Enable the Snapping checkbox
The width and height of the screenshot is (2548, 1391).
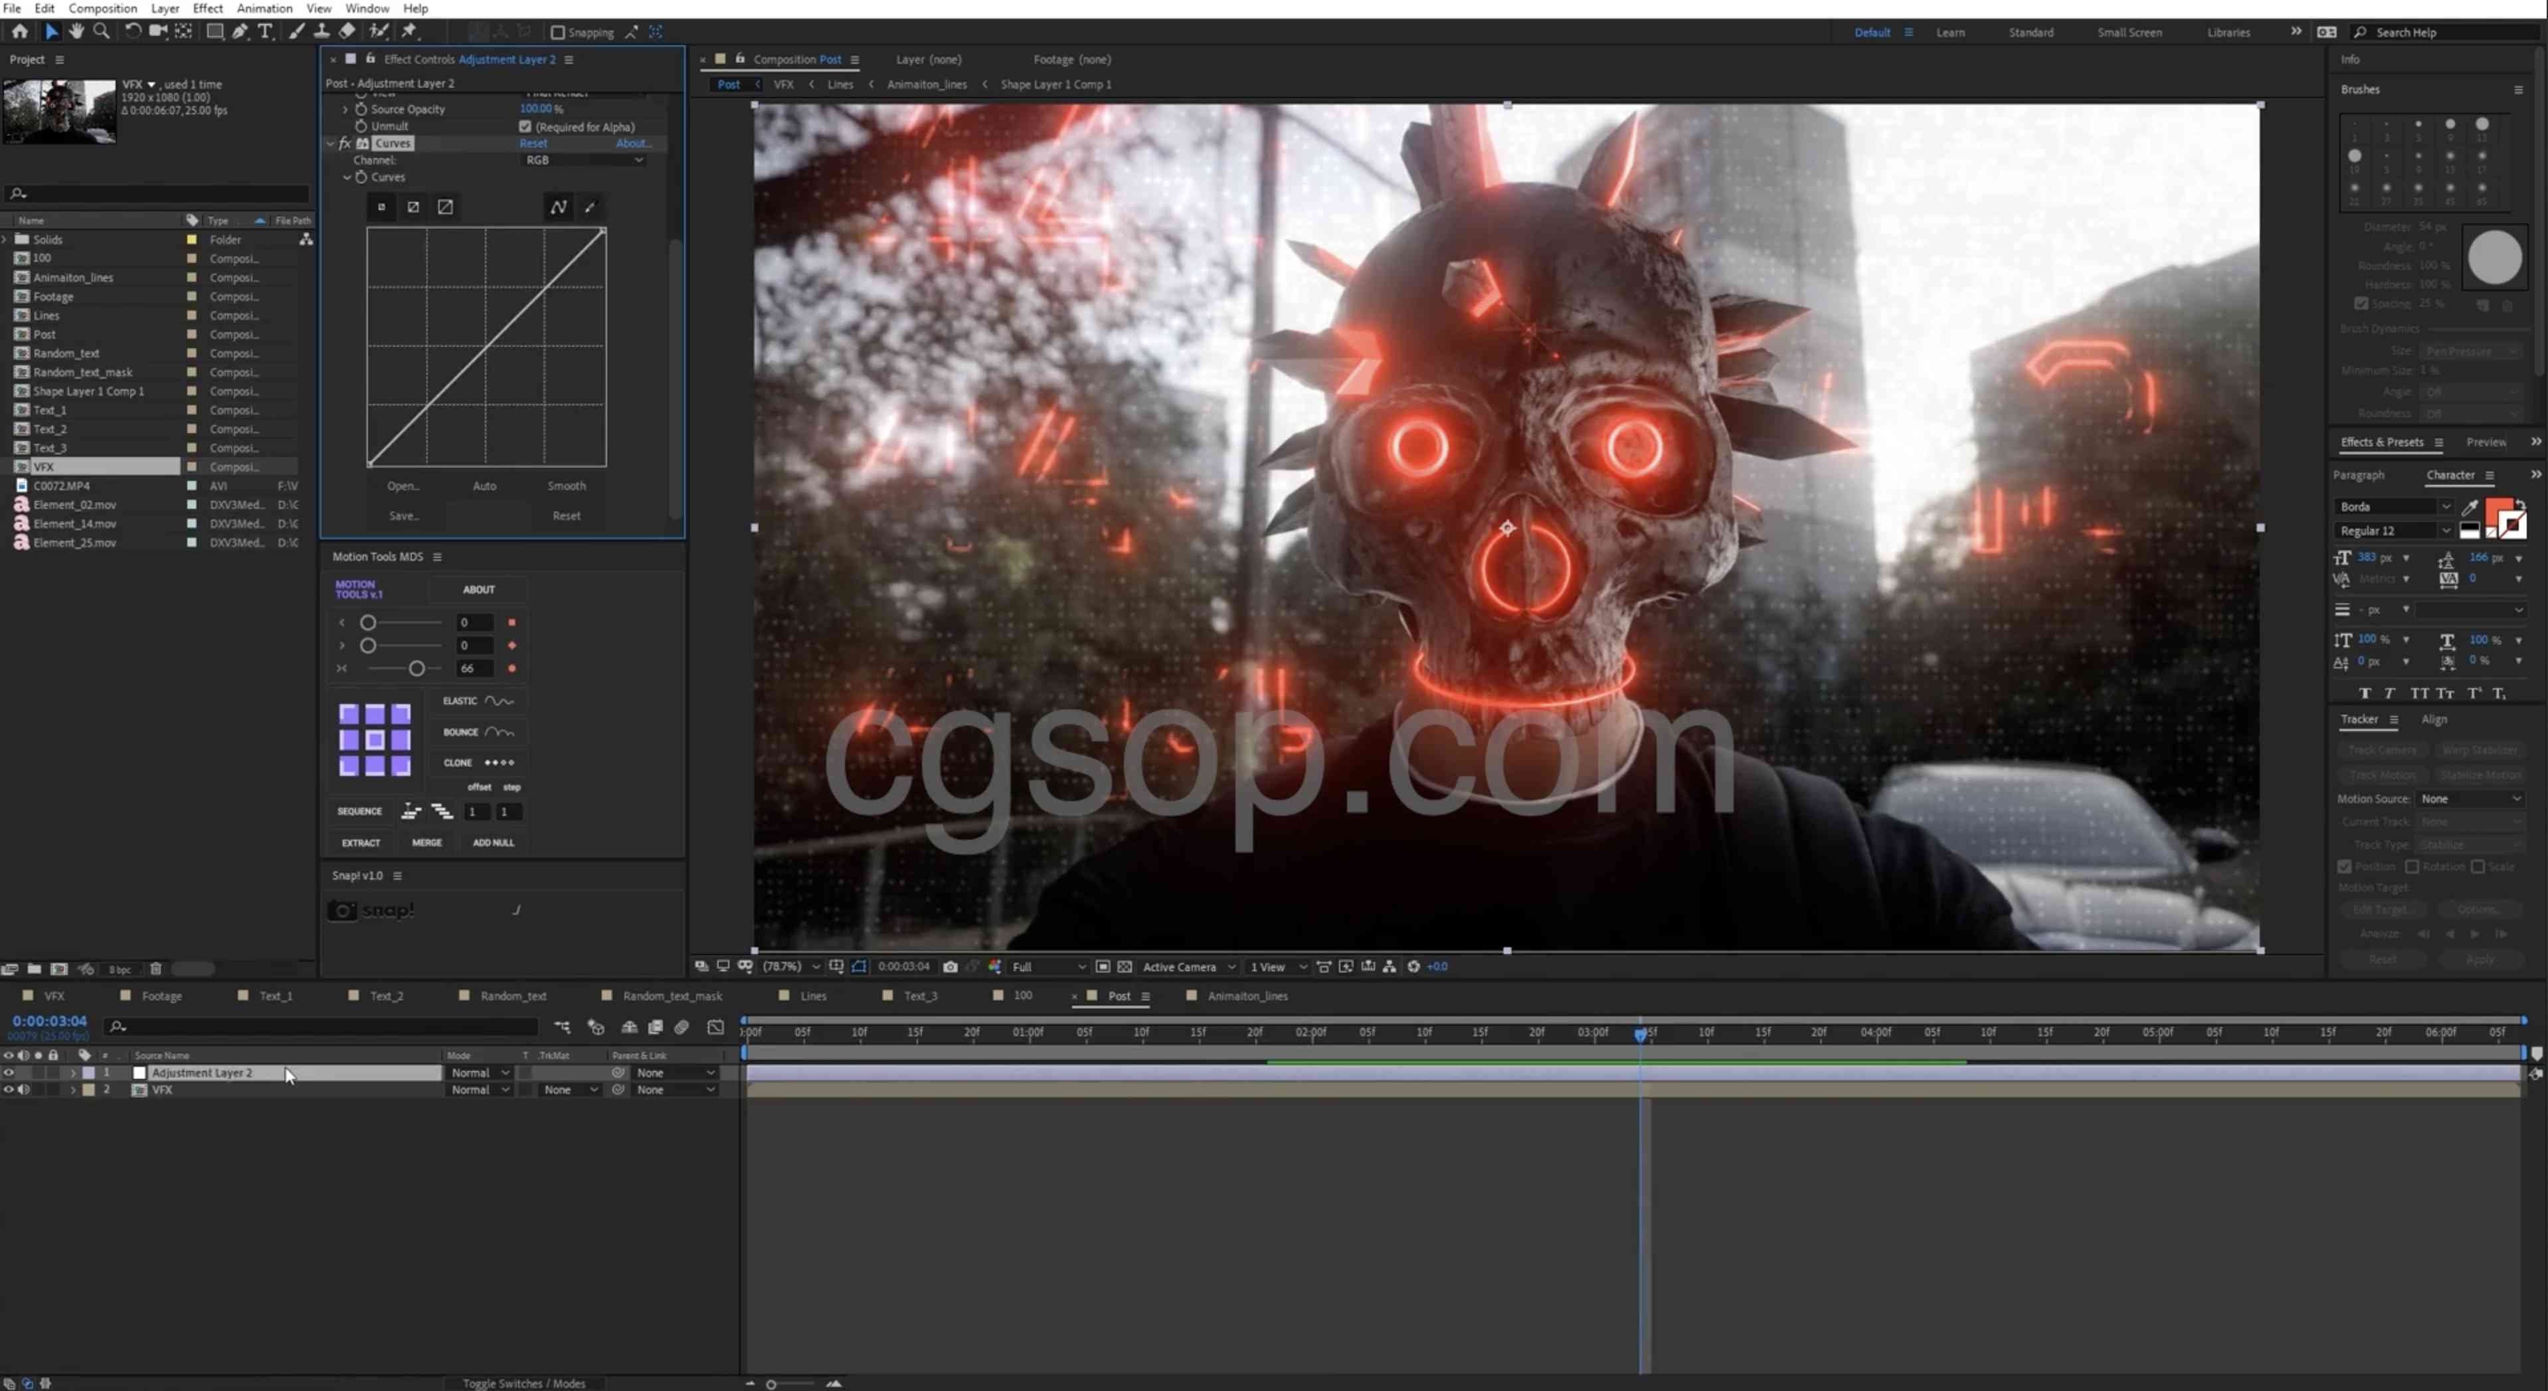559,32
